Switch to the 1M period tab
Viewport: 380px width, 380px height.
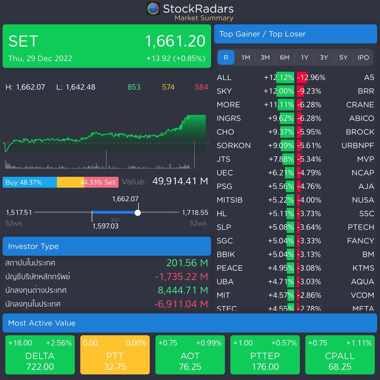point(244,57)
